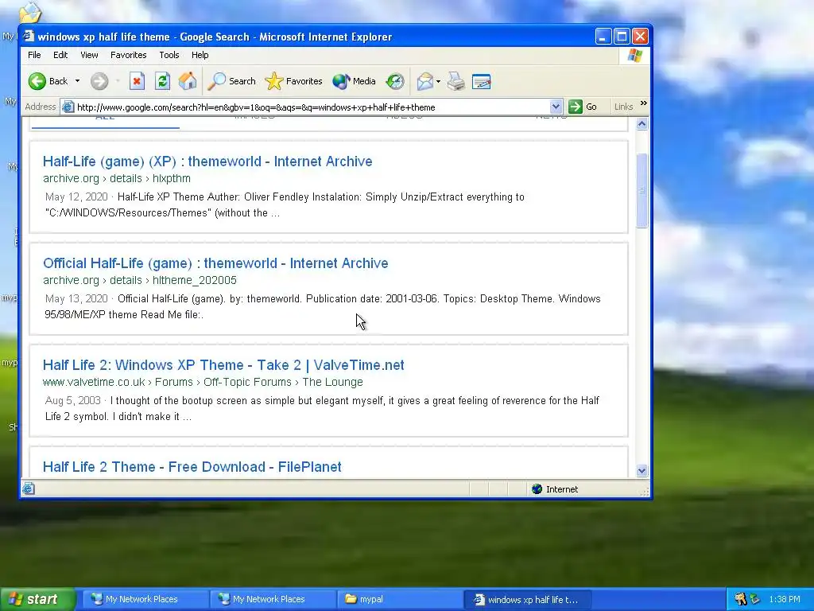Open Half-Life (game) (XP) themeworld link
814x611 pixels.
[x=207, y=161]
